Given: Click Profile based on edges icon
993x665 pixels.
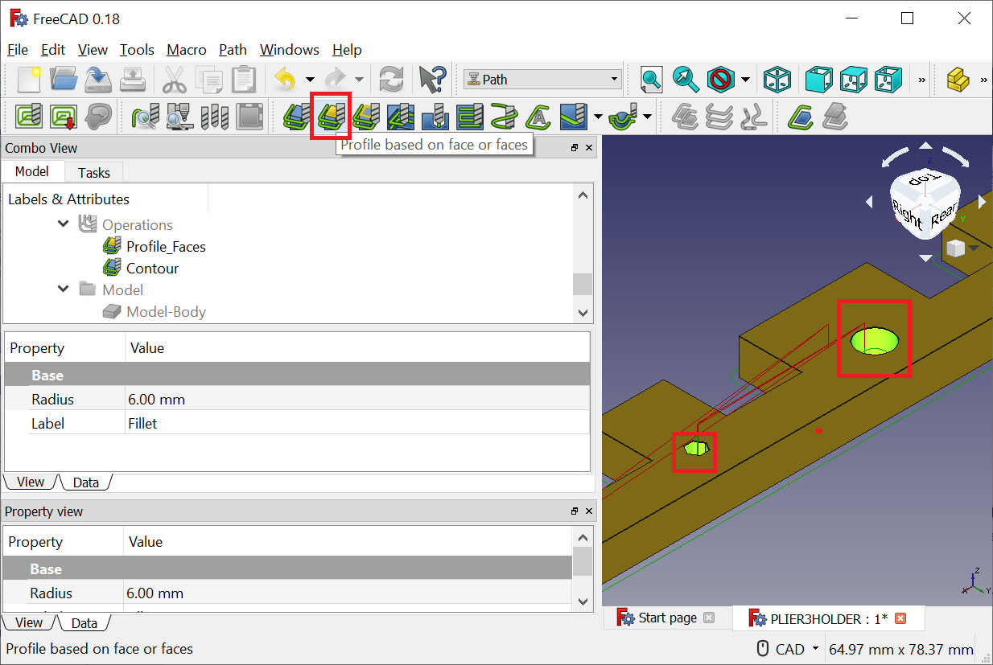Looking at the screenshot, I should [366, 117].
